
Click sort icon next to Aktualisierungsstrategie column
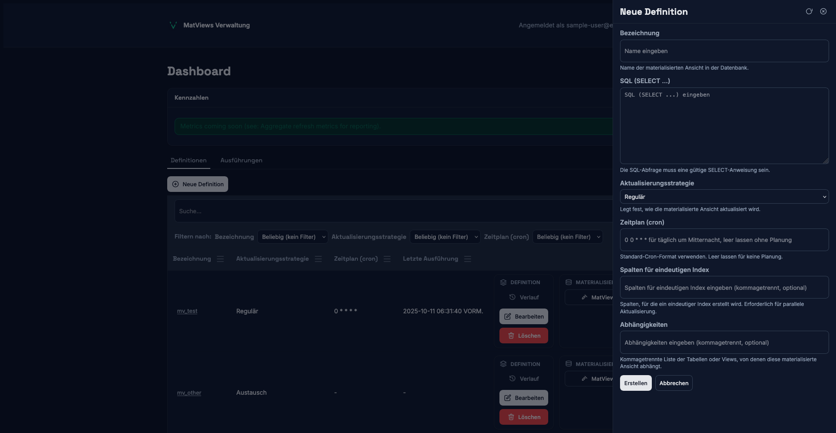coord(318,259)
